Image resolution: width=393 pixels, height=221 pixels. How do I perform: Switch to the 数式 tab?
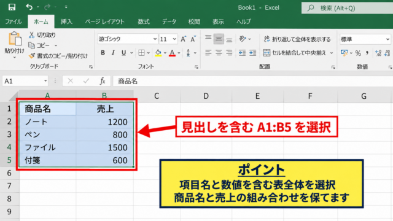(x=144, y=21)
